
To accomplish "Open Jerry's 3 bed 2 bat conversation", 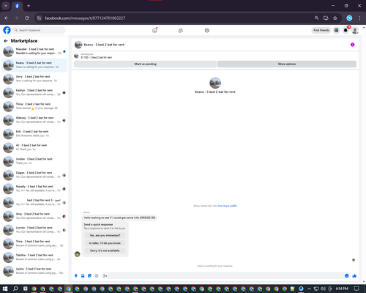I will point(34,79).
